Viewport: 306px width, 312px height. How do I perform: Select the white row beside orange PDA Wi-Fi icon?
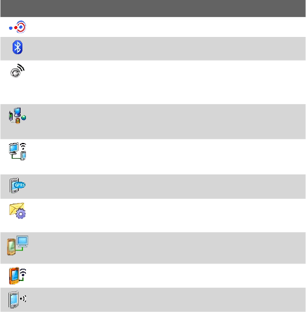(x=168, y=276)
